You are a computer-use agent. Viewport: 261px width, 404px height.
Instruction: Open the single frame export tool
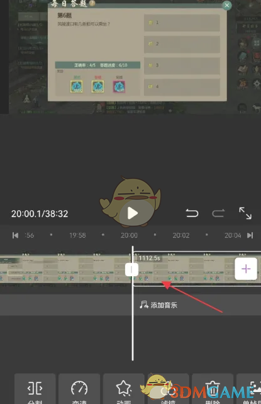click(249, 389)
